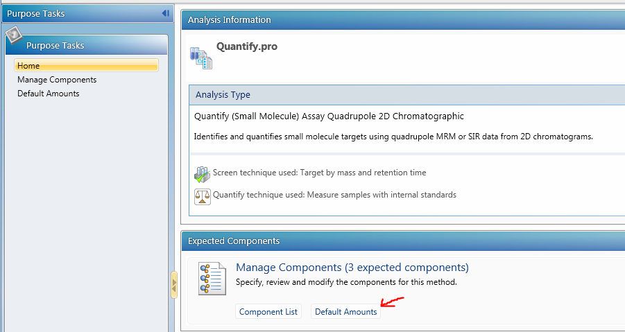
Task: Click the Analysis Information header
Action: pos(404,20)
